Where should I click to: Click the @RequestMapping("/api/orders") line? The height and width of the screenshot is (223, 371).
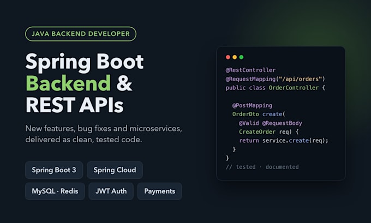(x=276, y=79)
